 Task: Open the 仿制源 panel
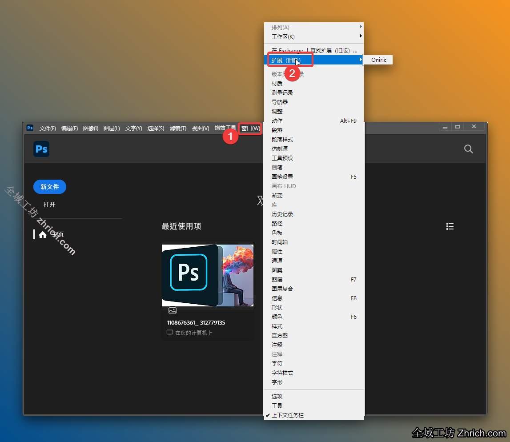314,149
